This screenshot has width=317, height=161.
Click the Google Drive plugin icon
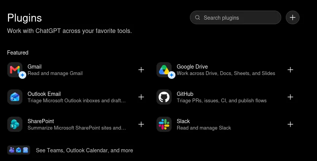[x=164, y=70]
